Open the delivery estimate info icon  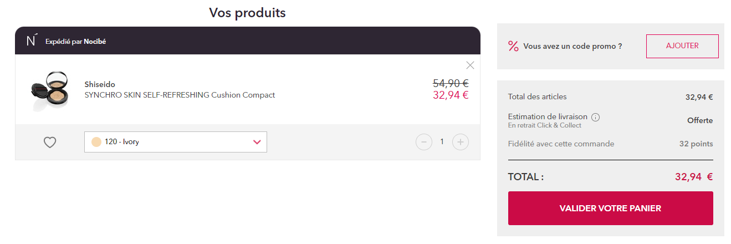(595, 117)
